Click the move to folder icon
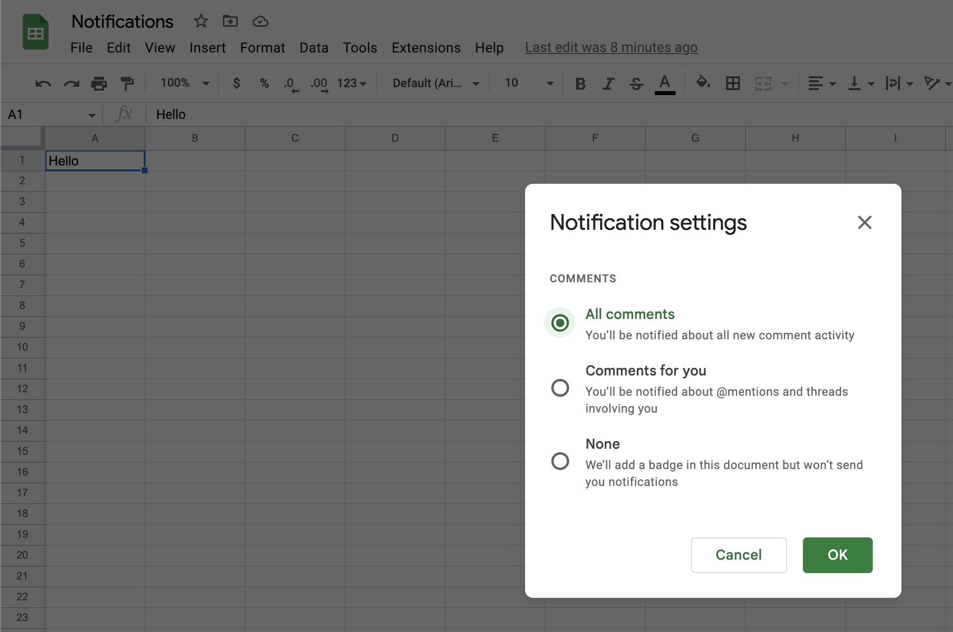This screenshot has width=953, height=632. pyautogui.click(x=230, y=21)
